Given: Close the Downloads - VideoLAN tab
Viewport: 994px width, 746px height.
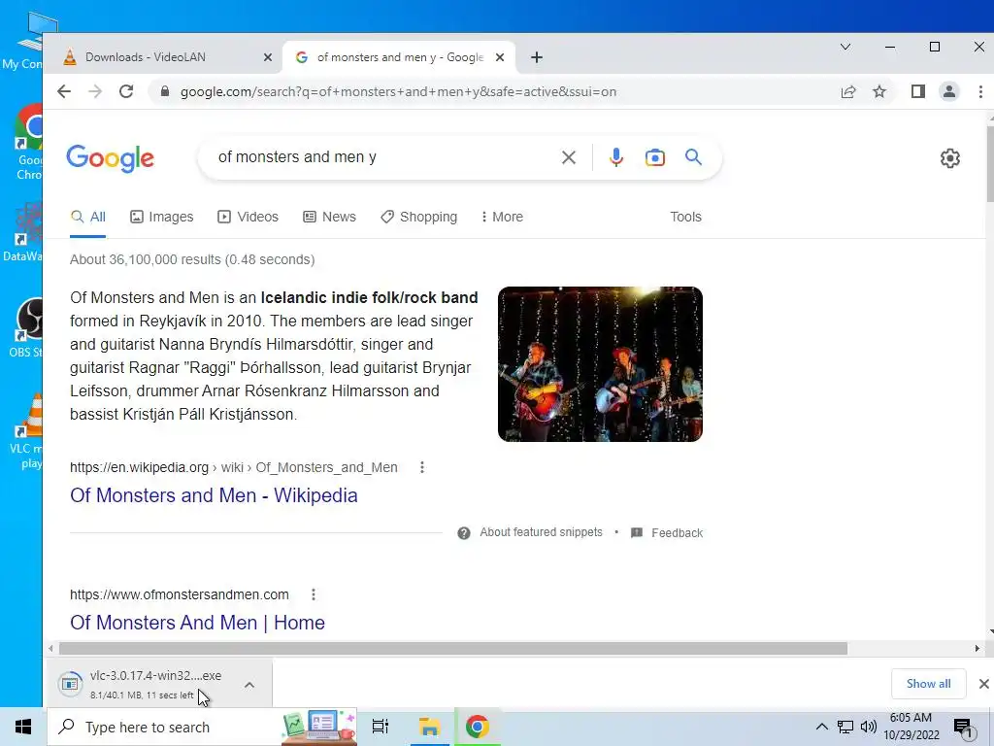Looking at the screenshot, I should (268, 57).
